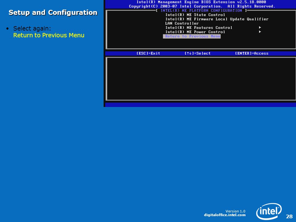Open Intel(R) ME Power Control submenu
This screenshot has height=222, width=296.
(195, 32)
